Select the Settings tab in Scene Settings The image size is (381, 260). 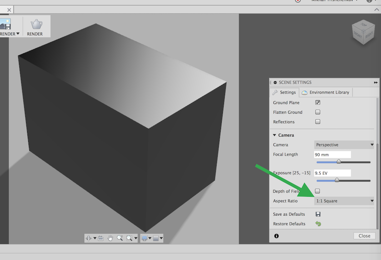pyautogui.click(x=284, y=92)
